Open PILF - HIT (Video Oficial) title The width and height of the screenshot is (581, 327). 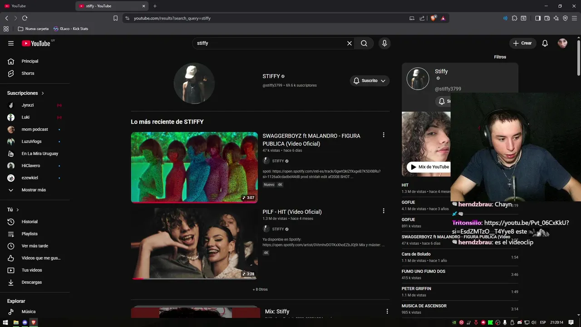pos(292,212)
